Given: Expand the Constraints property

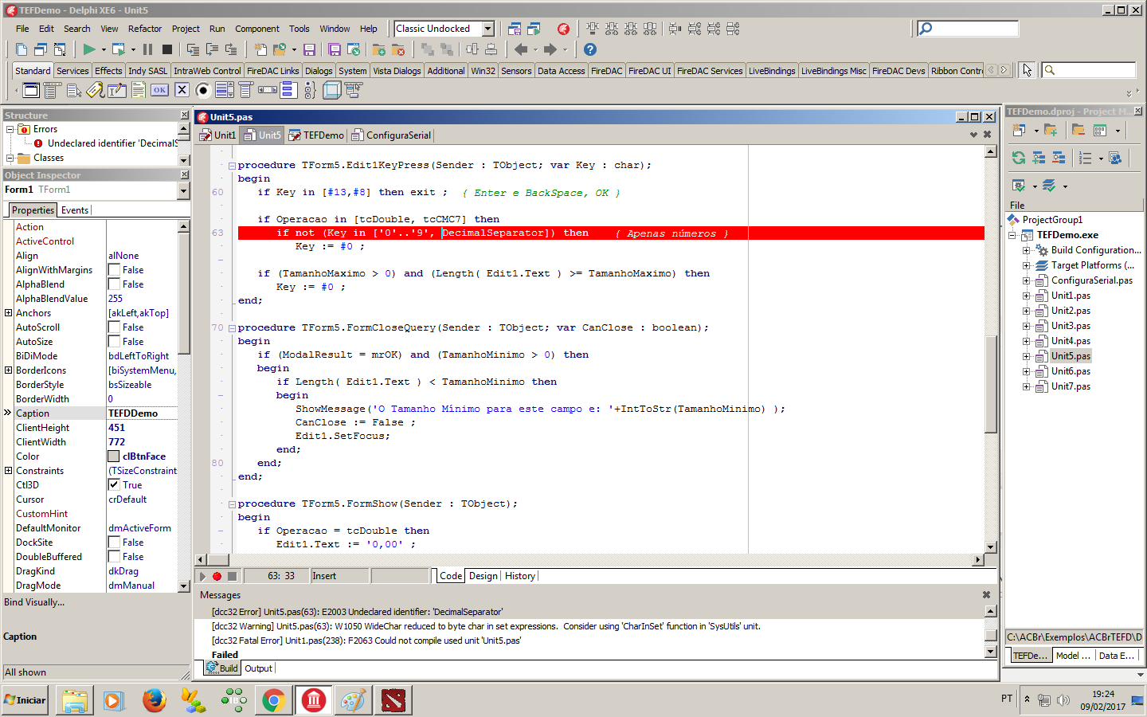Looking at the screenshot, I should point(8,471).
